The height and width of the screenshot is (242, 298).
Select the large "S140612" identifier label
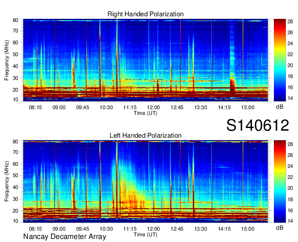tap(258, 125)
